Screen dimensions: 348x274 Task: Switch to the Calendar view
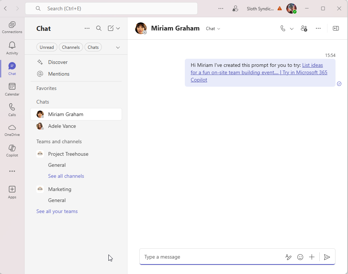(12, 89)
